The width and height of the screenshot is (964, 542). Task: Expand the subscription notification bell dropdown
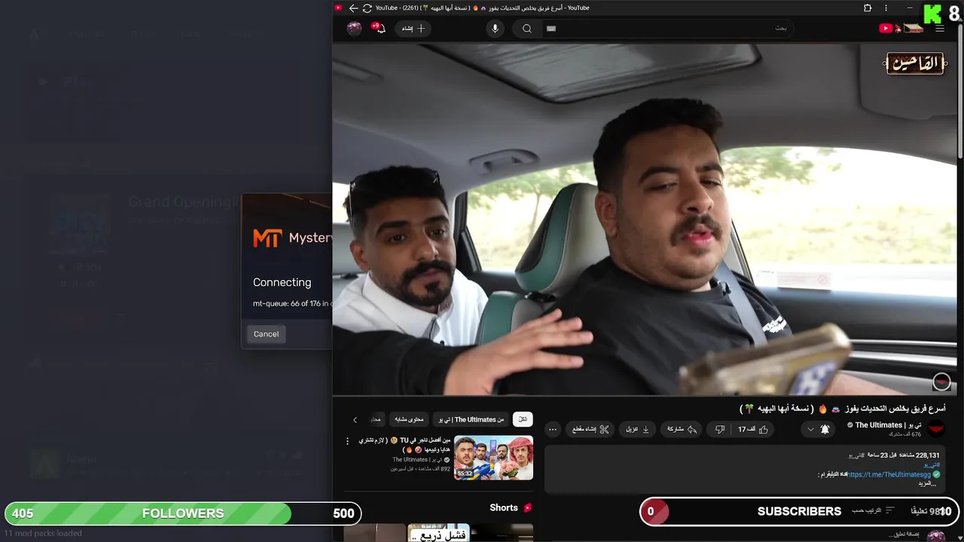[x=818, y=429]
